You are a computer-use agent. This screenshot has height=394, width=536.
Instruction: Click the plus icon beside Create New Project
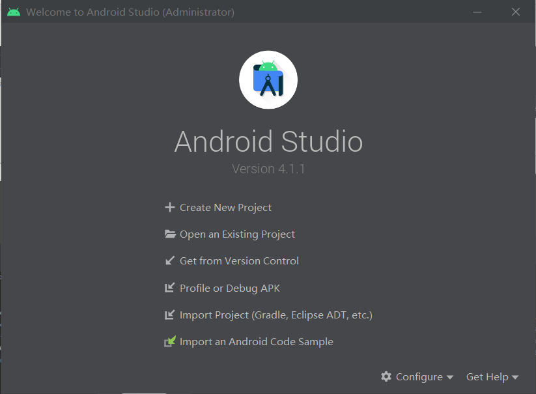coord(169,207)
